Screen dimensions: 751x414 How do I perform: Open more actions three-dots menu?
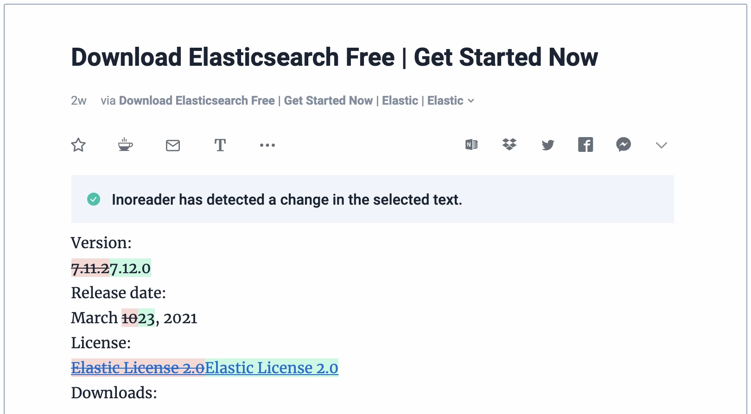267,145
